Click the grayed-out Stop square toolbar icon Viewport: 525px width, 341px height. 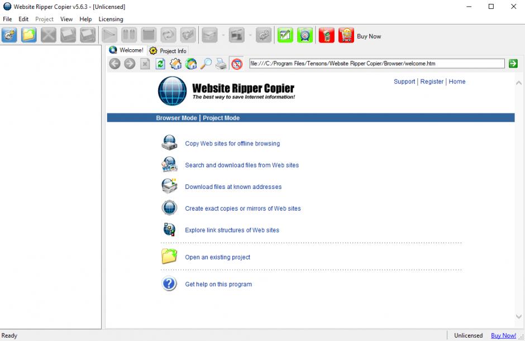tap(149, 35)
